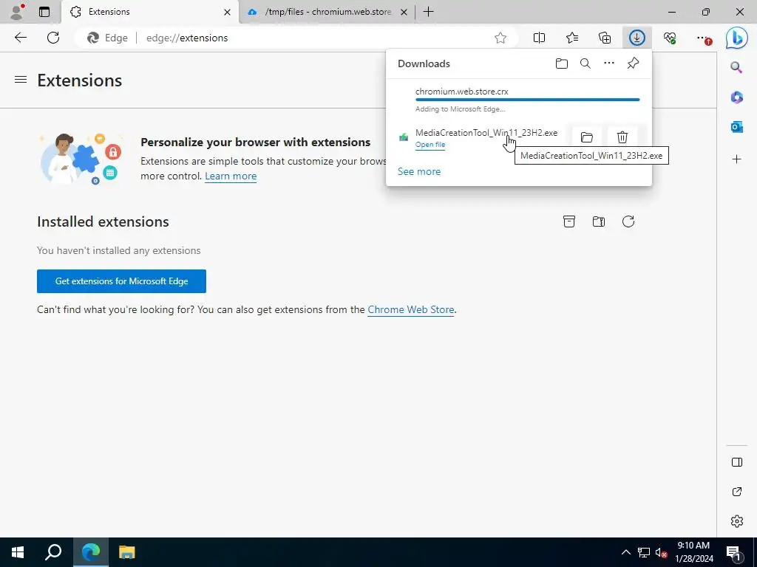Switch to the Extensions tab

(149, 12)
